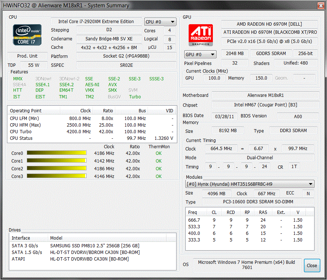Click the SR02E SSPEC field
The height and width of the screenshot is (280, 327).
click(126, 65)
